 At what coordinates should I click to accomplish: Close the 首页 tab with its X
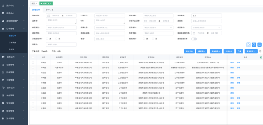click(36, 3)
